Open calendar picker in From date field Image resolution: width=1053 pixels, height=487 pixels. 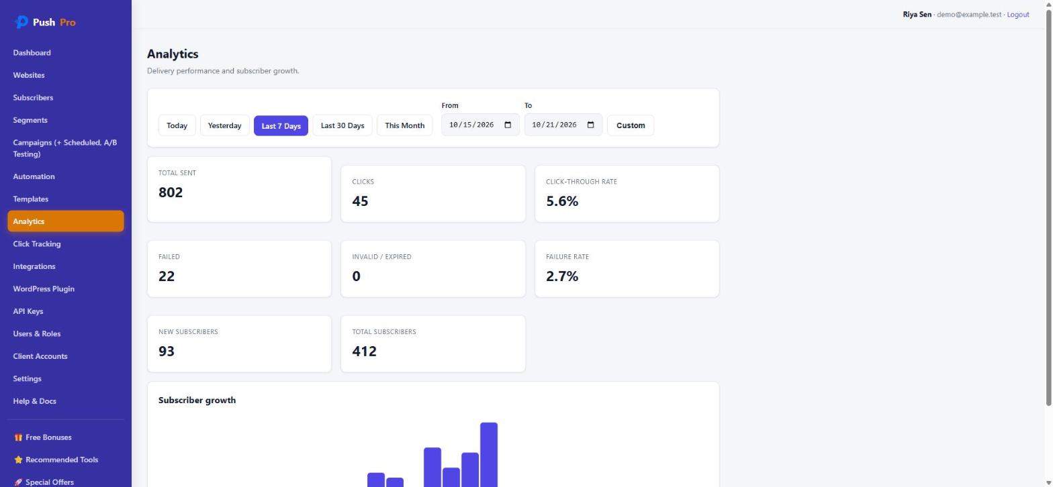point(508,125)
